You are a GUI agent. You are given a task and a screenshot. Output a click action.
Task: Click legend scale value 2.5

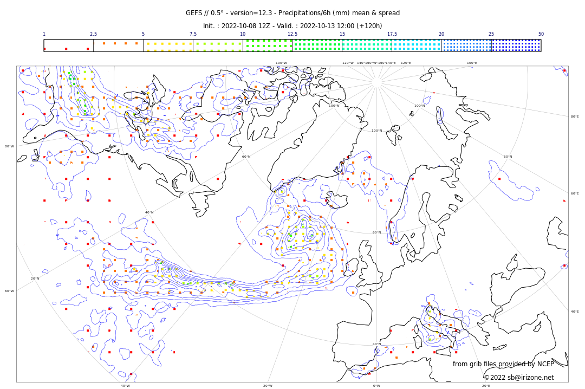pos(93,34)
